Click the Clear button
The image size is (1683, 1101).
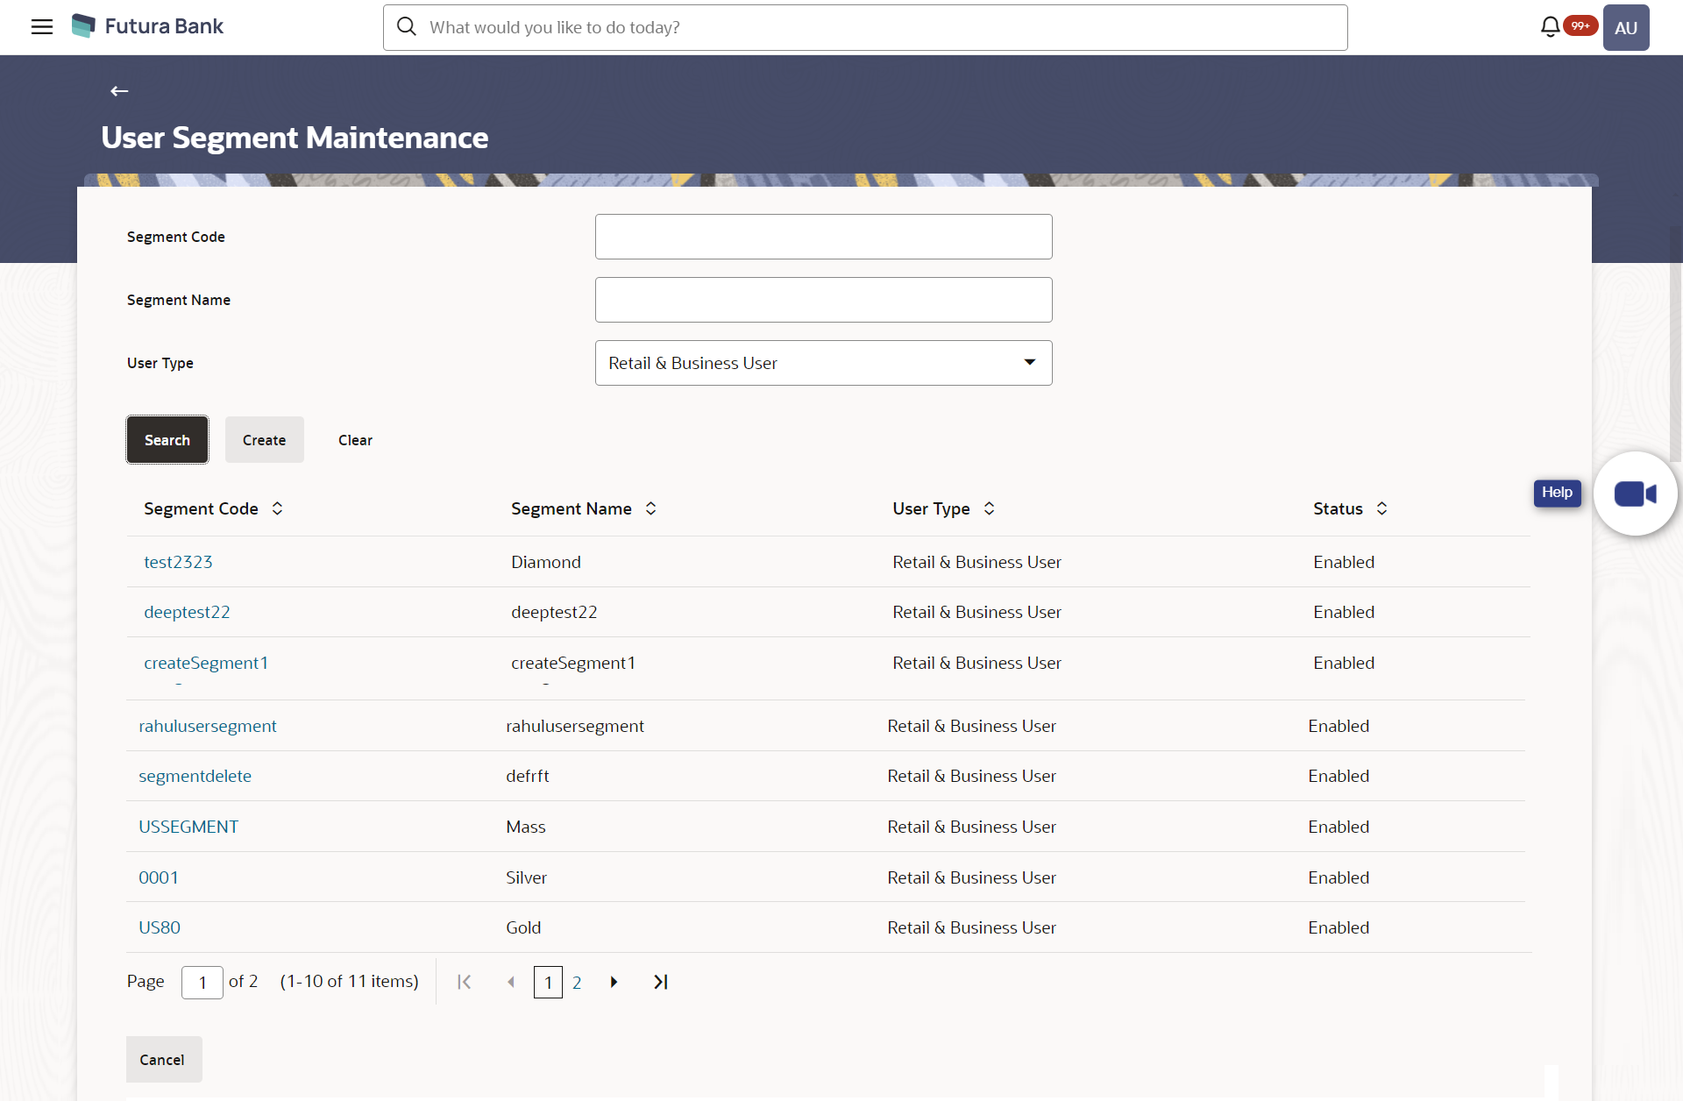tap(354, 438)
